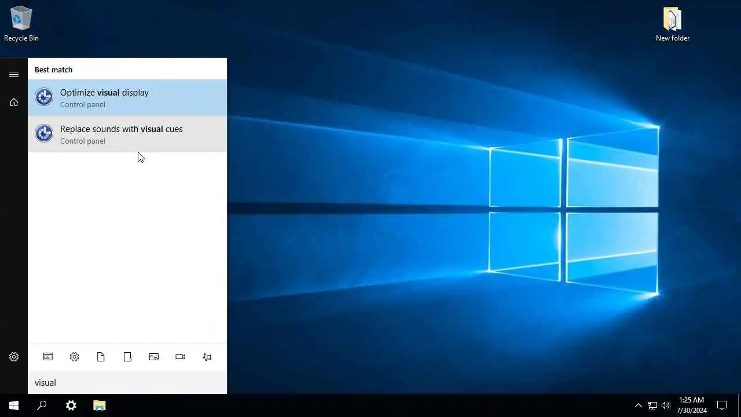741x417 pixels.
Task: Select the New folder desktop icon
Action: [673, 24]
